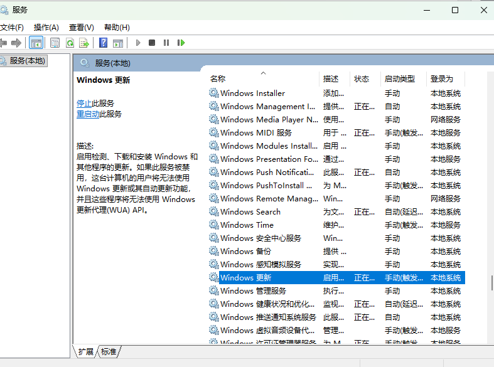Viewport: 494px width, 367px height.
Task: Select 服务(本地) in the left tree
Action: (27, 61)
